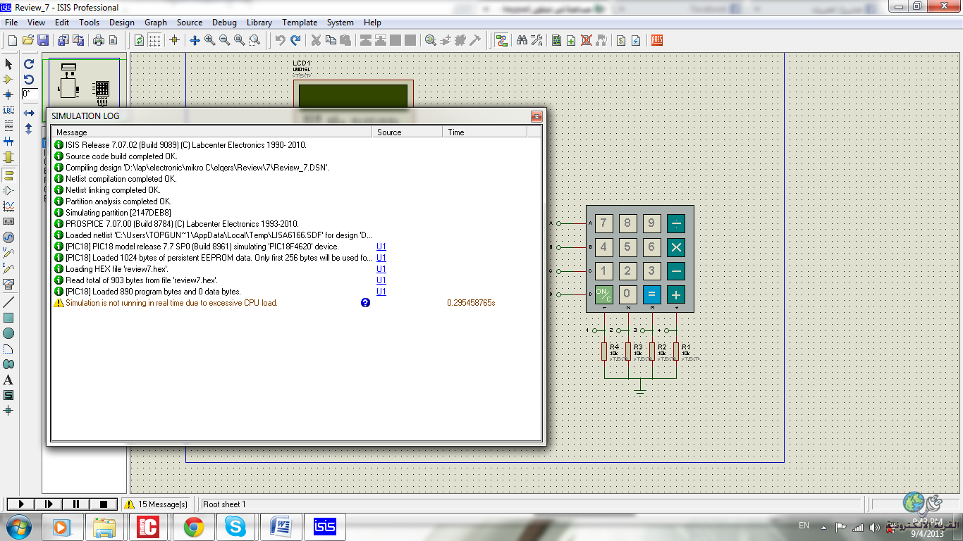Add a new sheet
This screenshot has width=963, height=541.
tap(571, 40)
